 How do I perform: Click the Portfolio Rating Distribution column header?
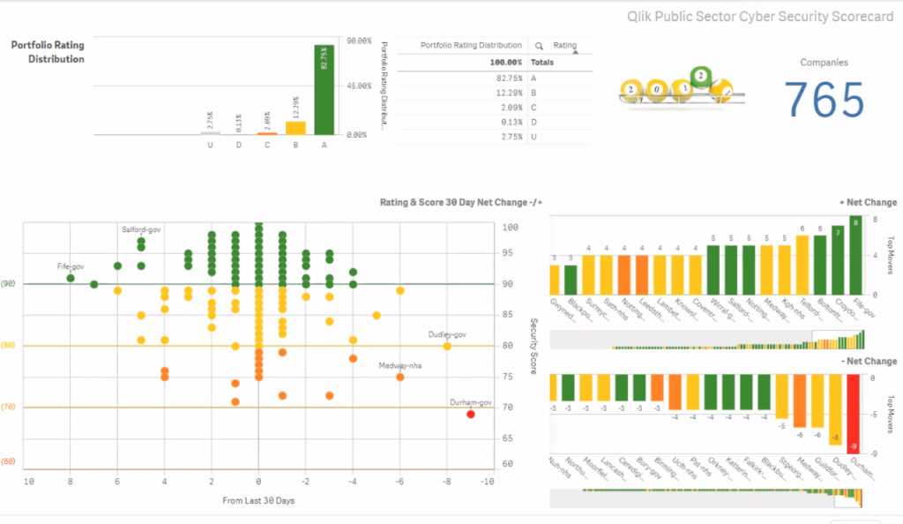pos(471,45)
